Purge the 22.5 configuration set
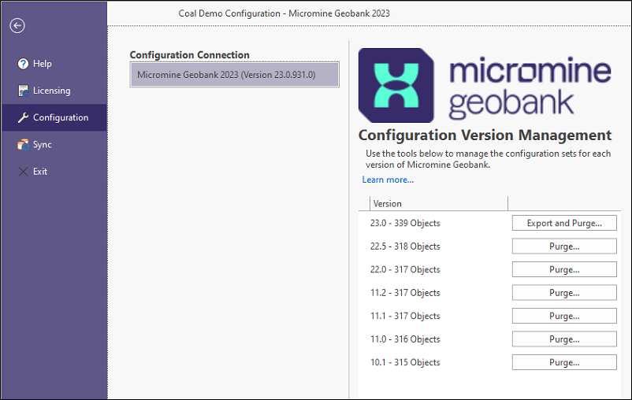This screenshot has height=400, width=632. (564, 246)
